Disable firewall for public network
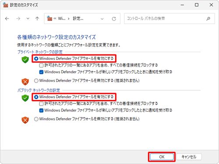 87,119
